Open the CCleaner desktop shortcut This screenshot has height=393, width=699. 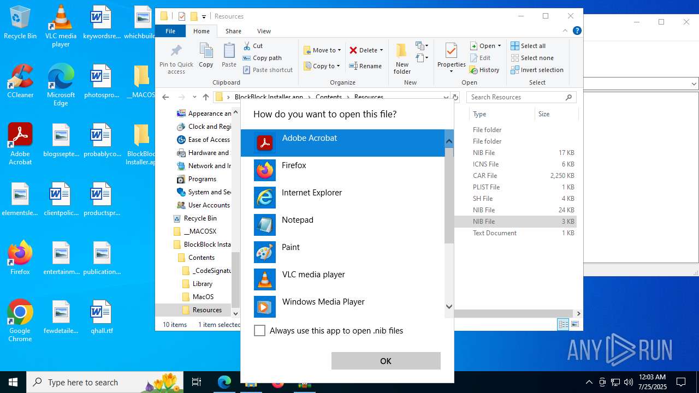pos(20,82)
